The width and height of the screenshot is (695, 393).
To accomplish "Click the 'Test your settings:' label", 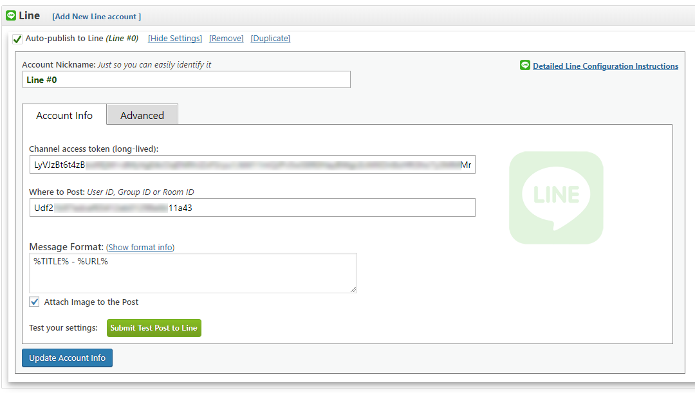I will [x=63, y=328].
